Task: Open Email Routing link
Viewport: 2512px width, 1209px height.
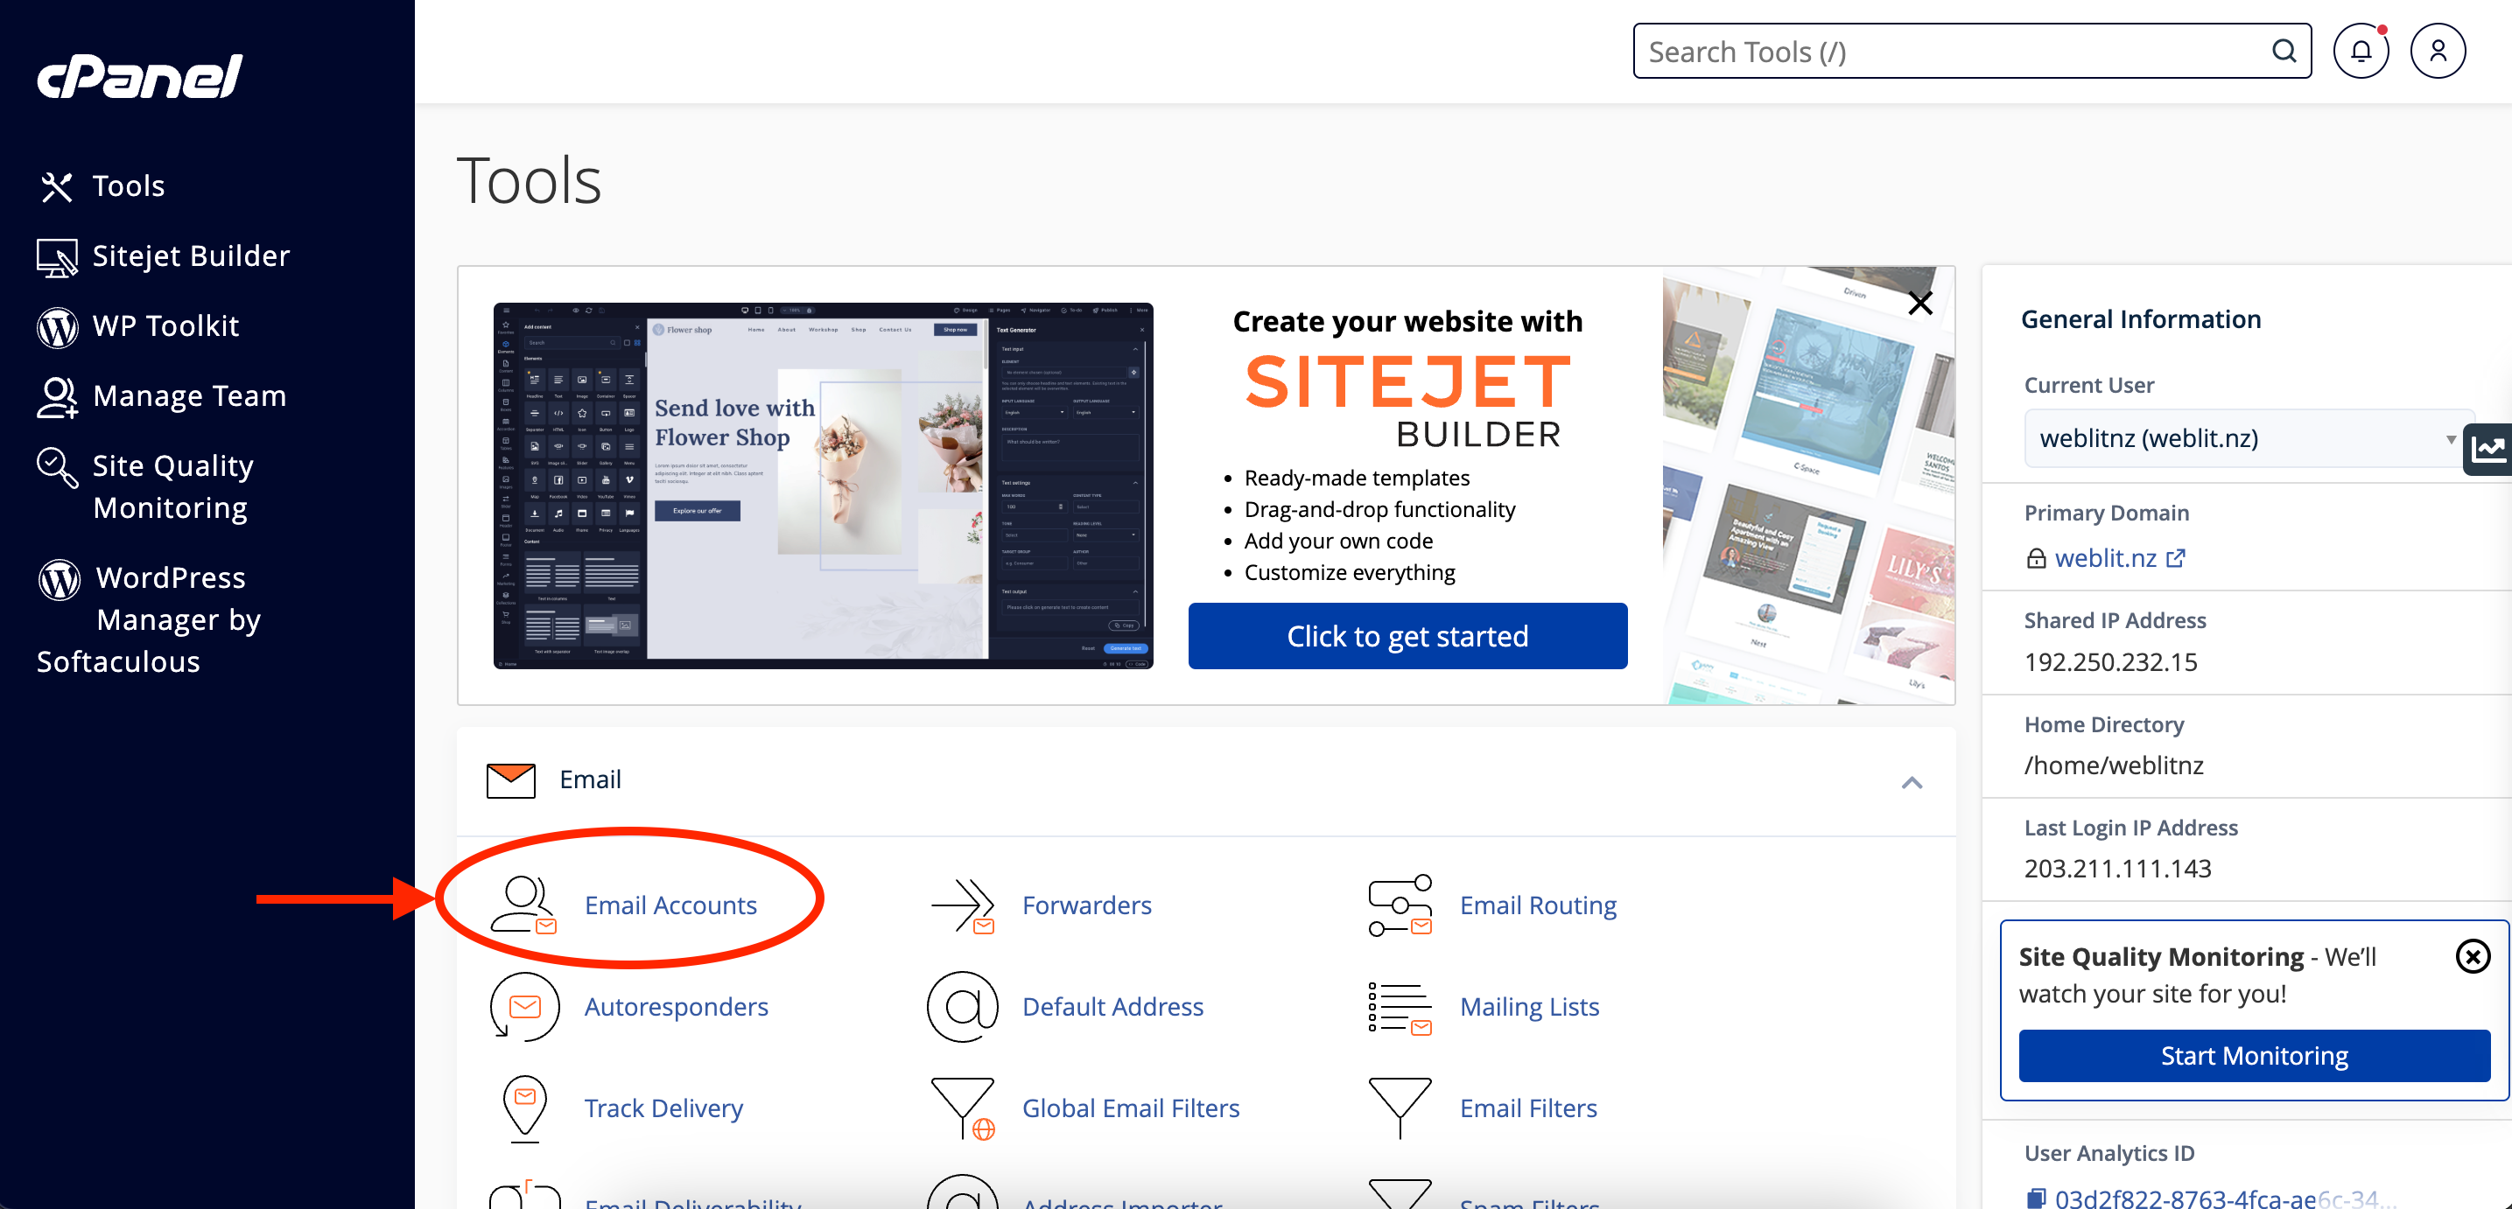Action: [x=1538, y=905]
